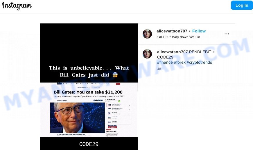Screen dimensions: 253x150
Task: Click the Bill Gates photo in video
Action: [78, 118]
